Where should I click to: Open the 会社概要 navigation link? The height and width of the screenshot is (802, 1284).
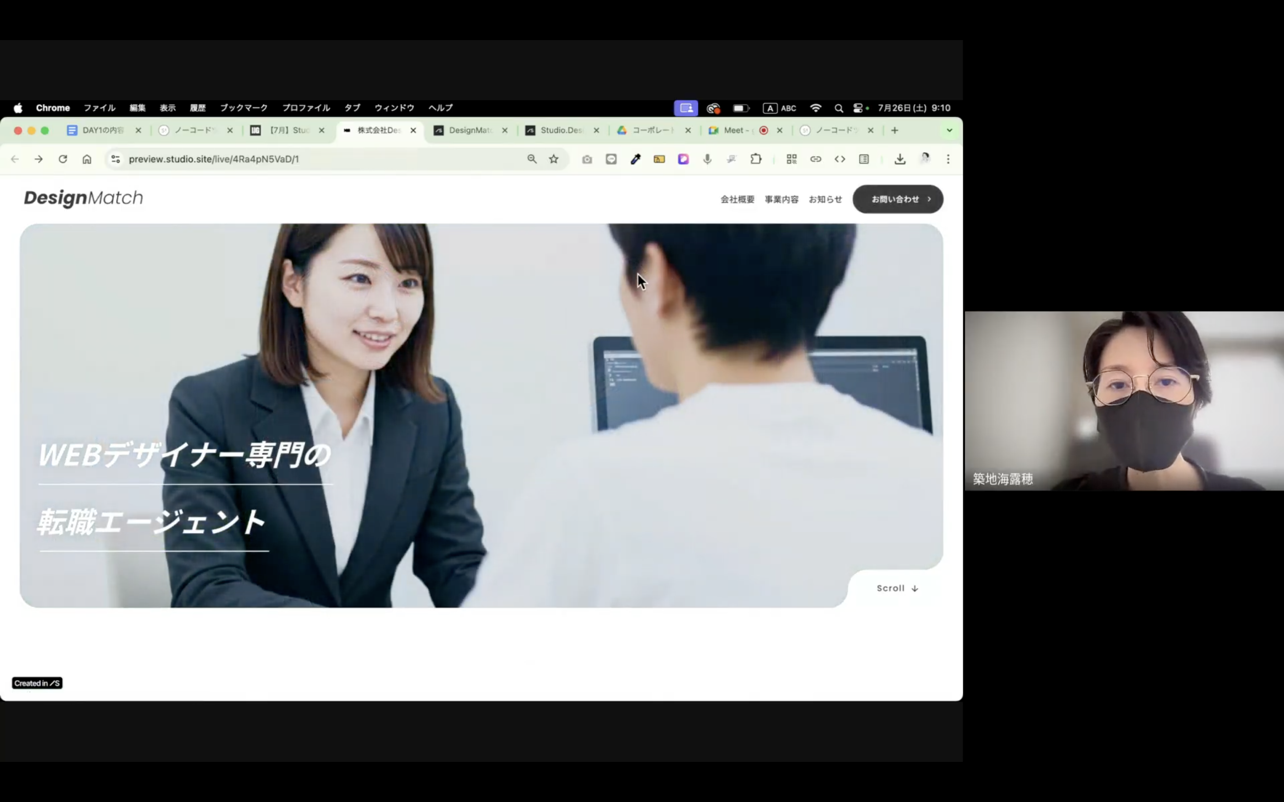[737, 199]
